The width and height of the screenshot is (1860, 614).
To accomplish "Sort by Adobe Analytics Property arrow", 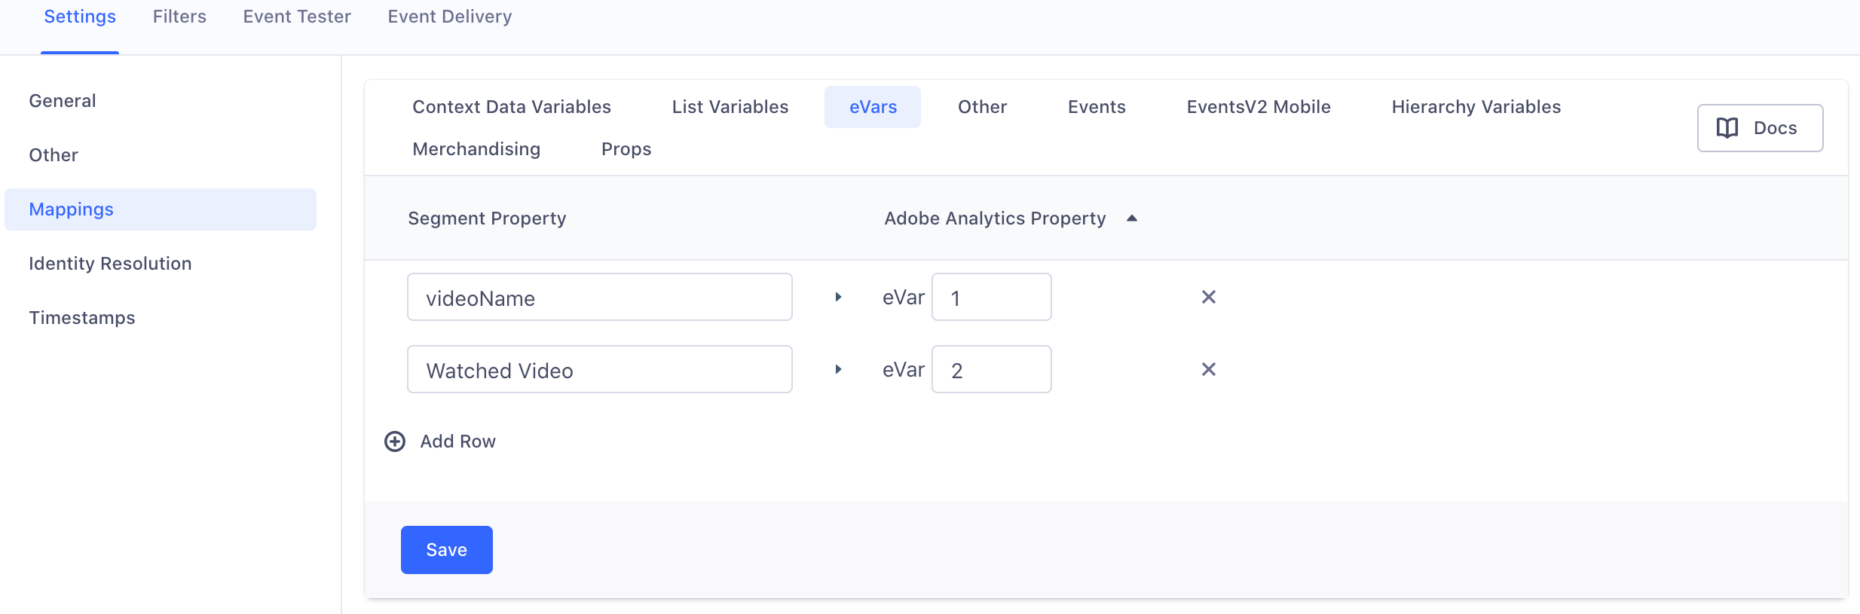I will pos(1131,218).
